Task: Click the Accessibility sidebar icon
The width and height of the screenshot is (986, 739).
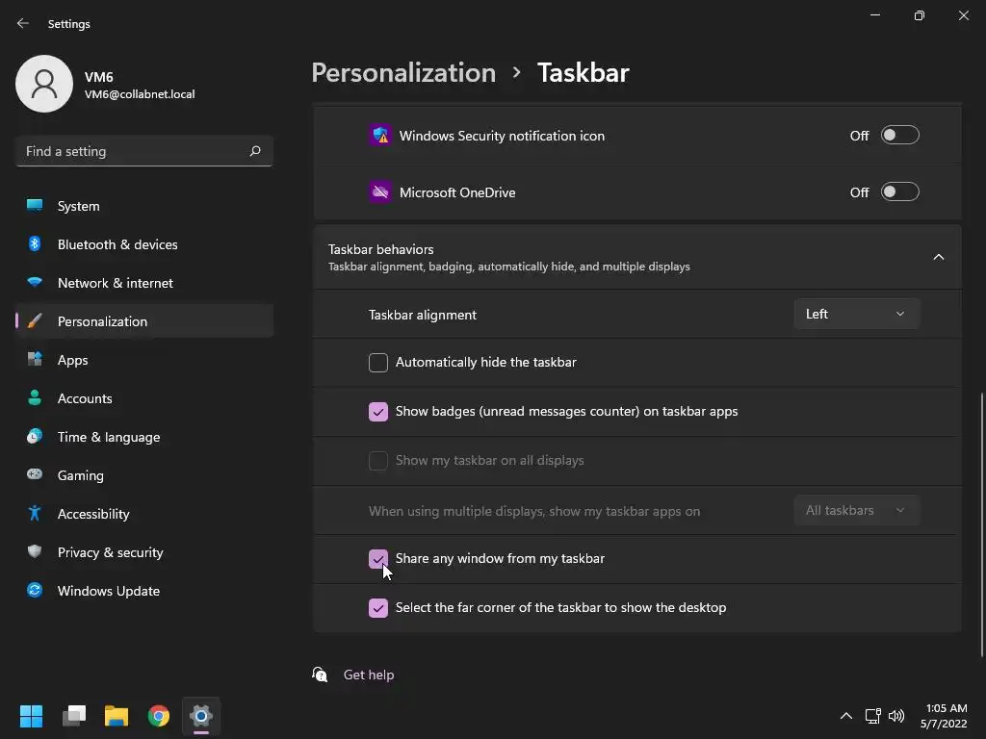Action: (35, 514)
